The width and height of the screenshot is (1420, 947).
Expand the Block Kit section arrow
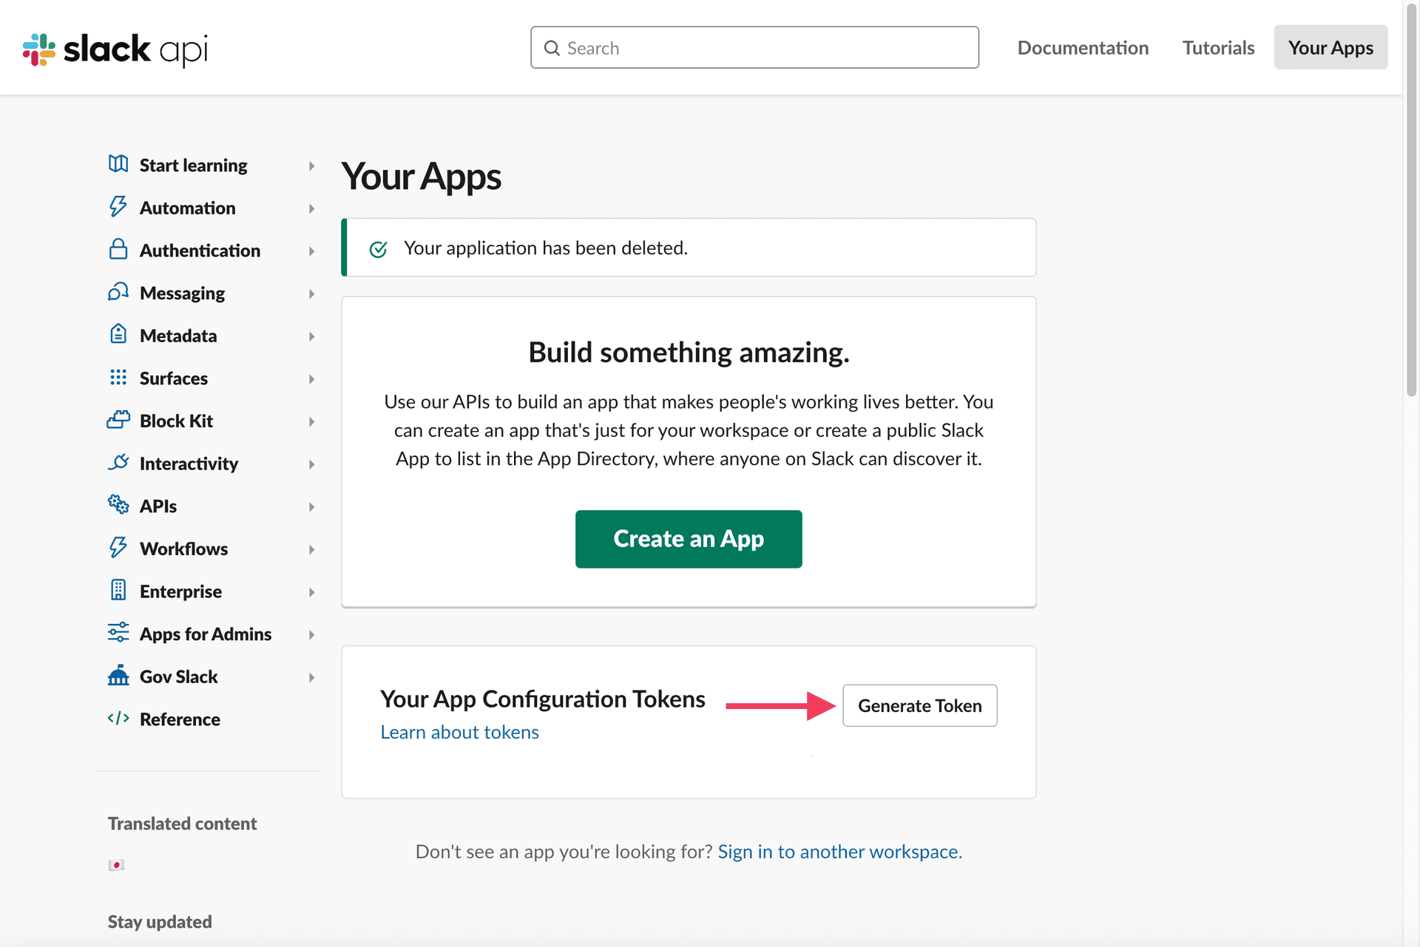coord(311,422)
